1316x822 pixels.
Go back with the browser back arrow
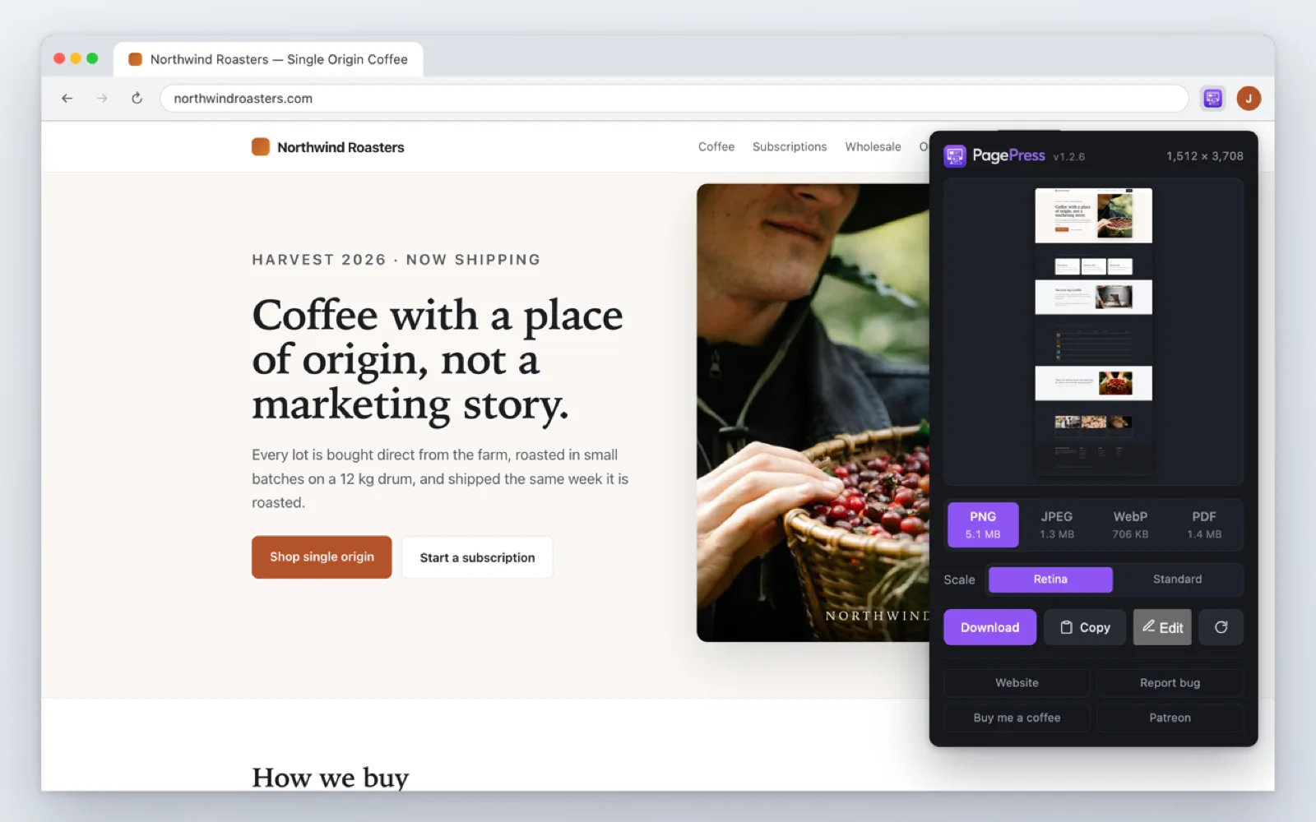coord(67,99)
